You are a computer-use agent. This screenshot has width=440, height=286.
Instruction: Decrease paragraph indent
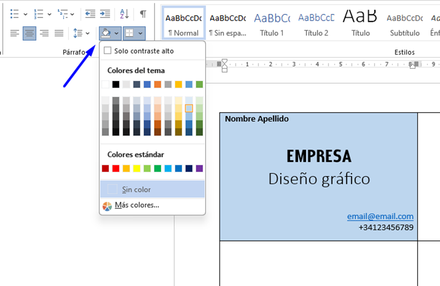(x=90, y=14)
